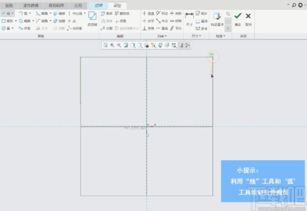Viewport: 307px width, 211px height.
Task: Expand the Chamfer dropdown arrow
Action: tap(50, 21)
